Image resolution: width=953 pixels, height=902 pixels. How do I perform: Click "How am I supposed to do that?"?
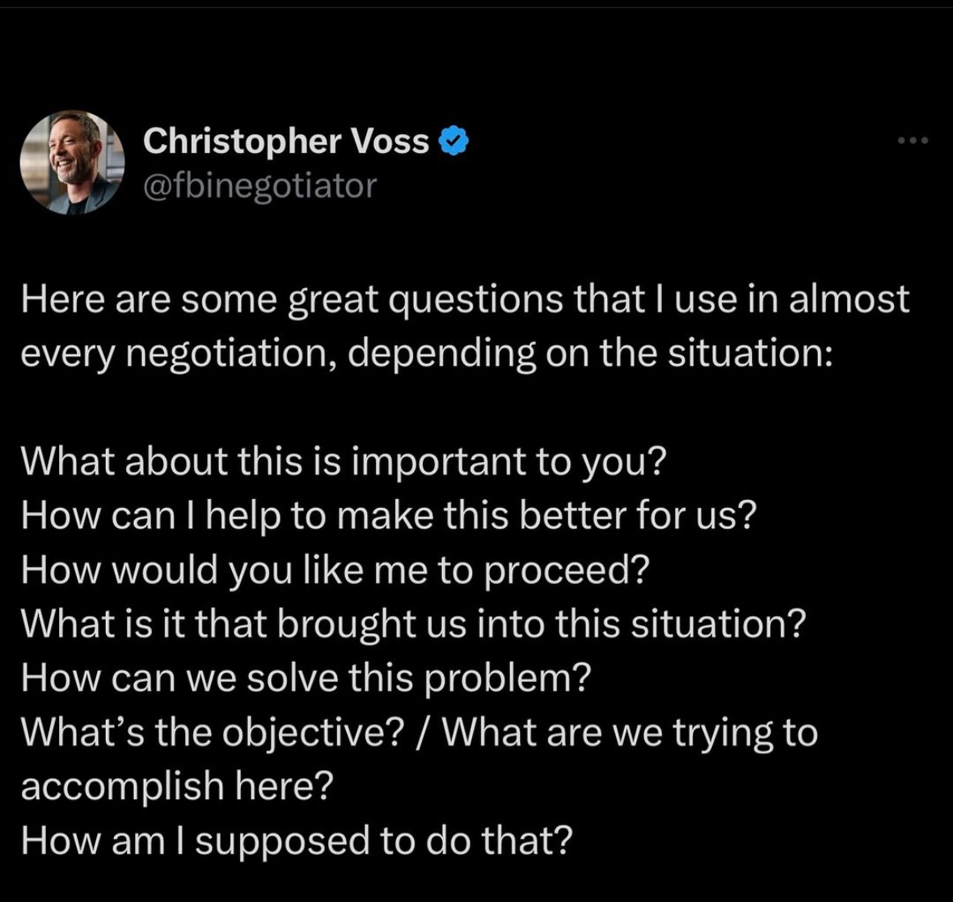(x=297, y=841)
